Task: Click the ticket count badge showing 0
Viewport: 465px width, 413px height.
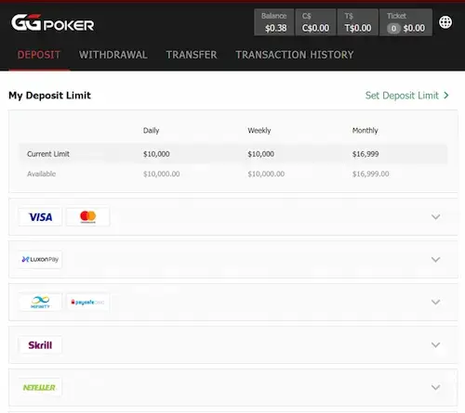Action: point(393,29)
